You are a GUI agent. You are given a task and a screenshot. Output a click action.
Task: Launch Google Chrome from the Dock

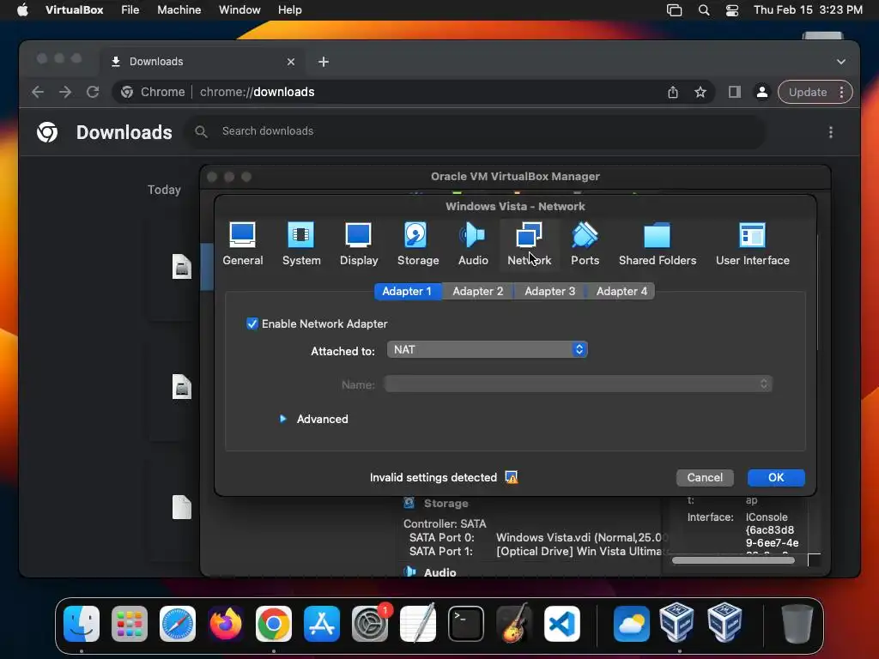click(274, 624)
